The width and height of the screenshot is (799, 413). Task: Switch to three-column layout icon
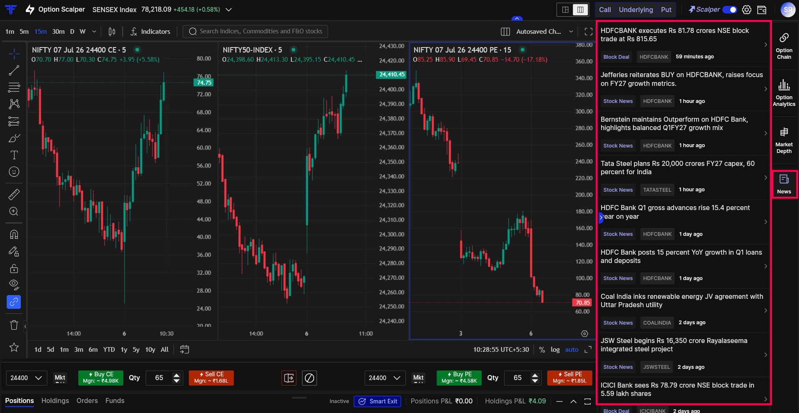coord(580,10)
